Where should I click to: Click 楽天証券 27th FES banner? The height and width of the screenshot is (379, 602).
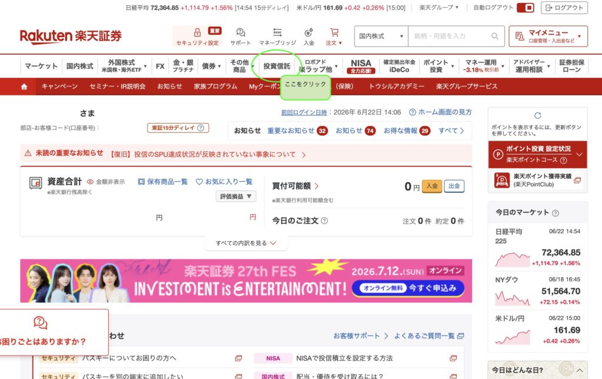(246, 281)
